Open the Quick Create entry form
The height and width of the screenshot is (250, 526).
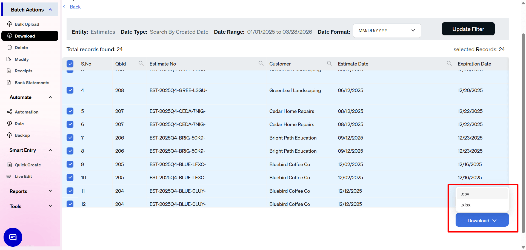pyautogui.click(x=28, y=165)
